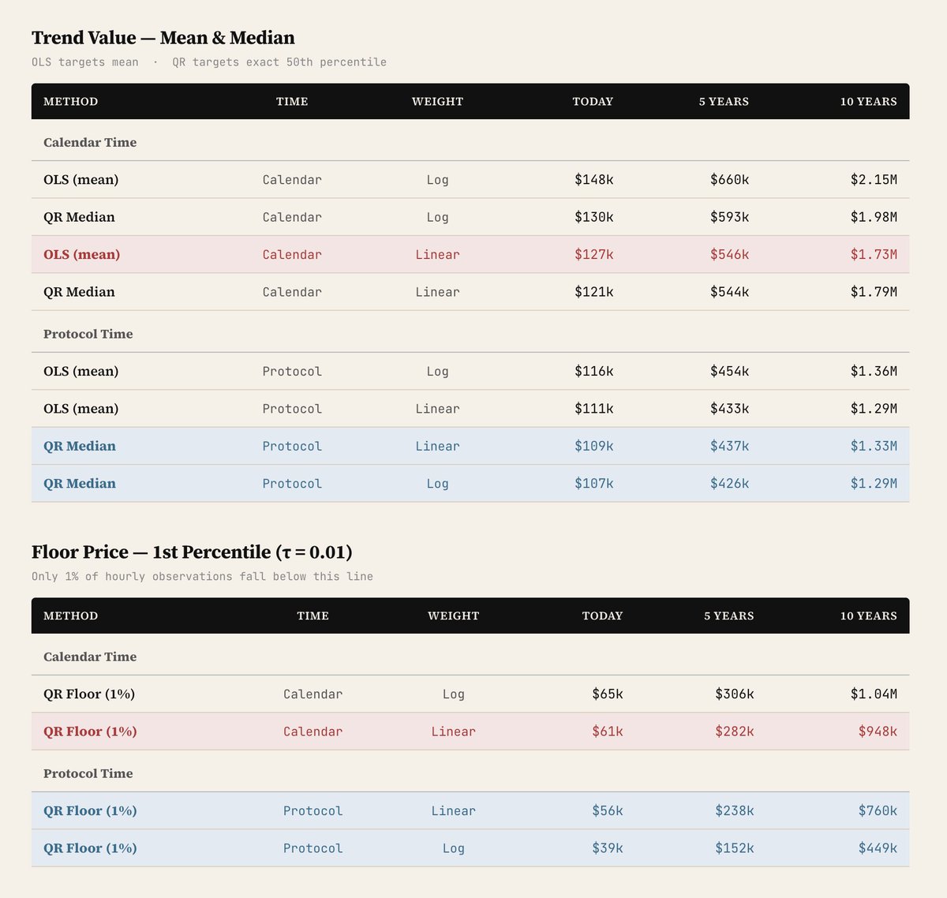Screen dimensions: 947x898
Task: Select TIME column header in Floor Price table
Action: click(x=313, y=616)
